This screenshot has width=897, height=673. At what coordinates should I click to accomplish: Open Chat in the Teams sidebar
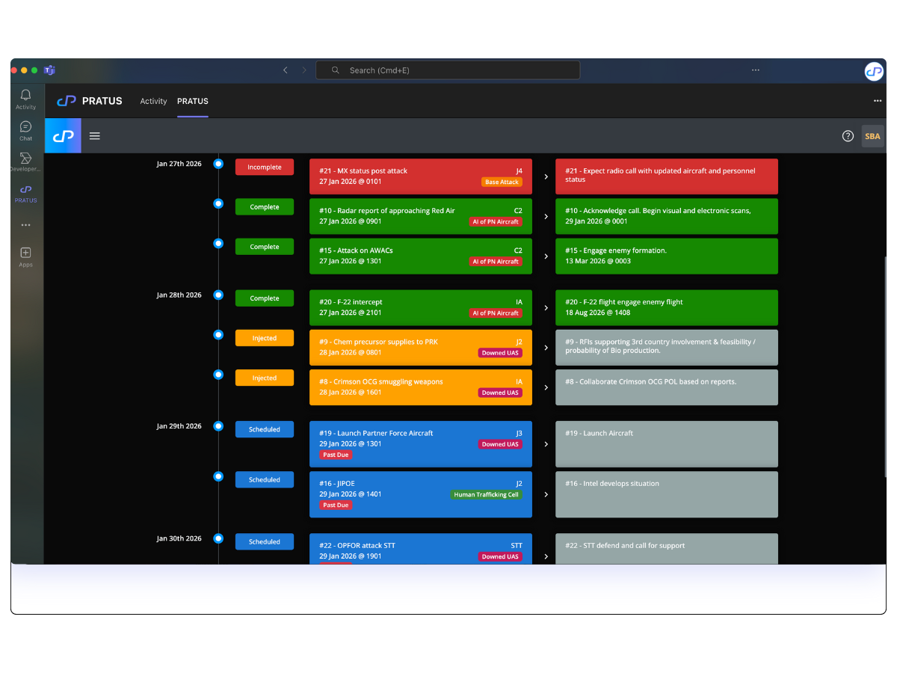[25, 128]
